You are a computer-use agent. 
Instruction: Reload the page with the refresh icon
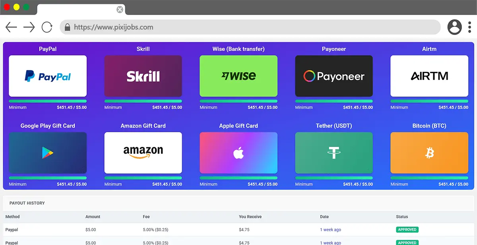pyautogui.click(x=47, y=27)
